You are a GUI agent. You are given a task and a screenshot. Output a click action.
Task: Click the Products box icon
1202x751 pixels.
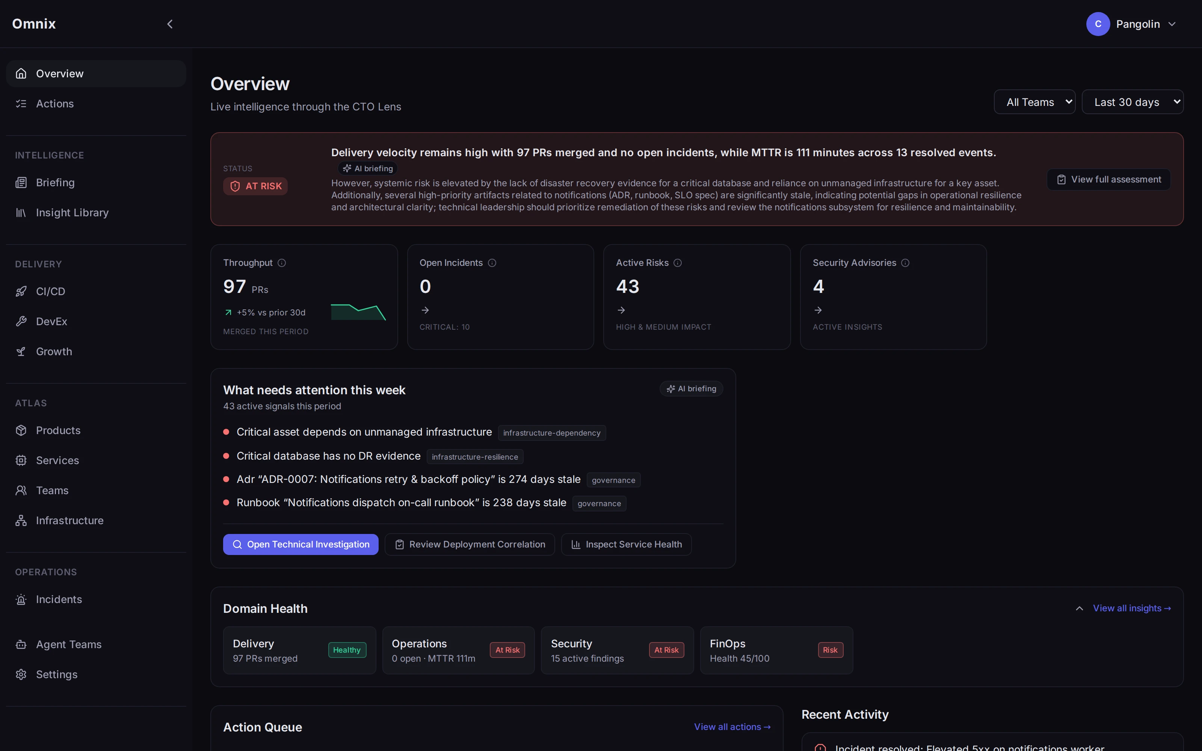pyautogui.click(x=21, y=430)
